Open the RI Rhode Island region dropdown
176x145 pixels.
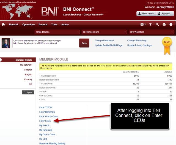[104, 32]
